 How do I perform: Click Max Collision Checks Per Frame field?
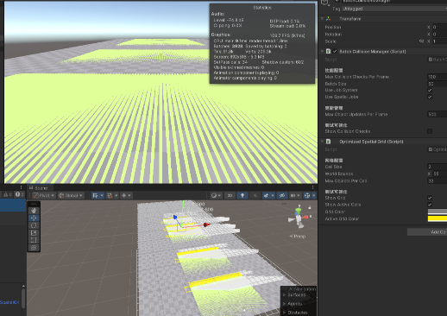(438, 77)
